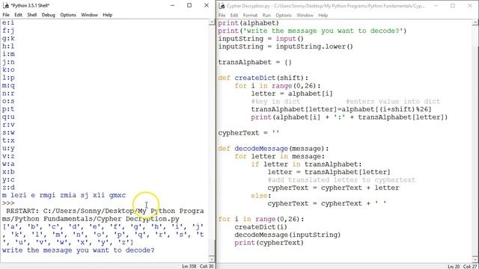Open Help menu in Cypher Decryption editor
This screenshot has width=479, height=269.
pyautogui.click(x=323, y=15)
